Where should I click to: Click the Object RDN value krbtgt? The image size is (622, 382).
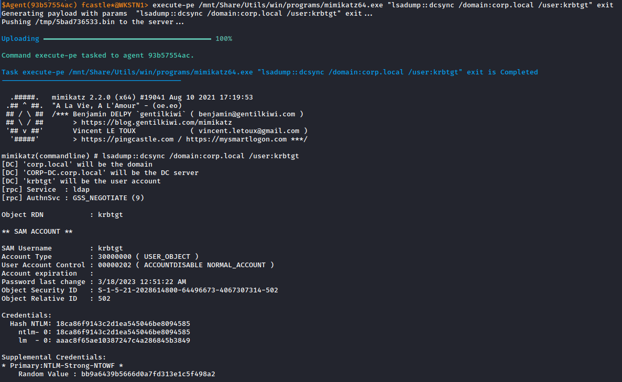[110, 215]
